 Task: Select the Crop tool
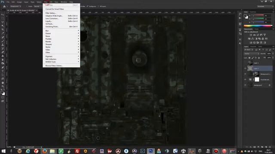[x=3, y=30]
